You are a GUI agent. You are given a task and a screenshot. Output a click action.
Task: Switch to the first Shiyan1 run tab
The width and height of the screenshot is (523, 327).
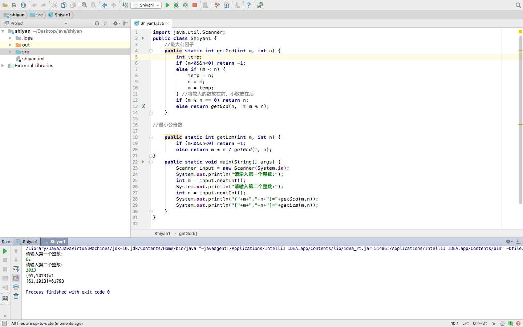pos(27,242)
